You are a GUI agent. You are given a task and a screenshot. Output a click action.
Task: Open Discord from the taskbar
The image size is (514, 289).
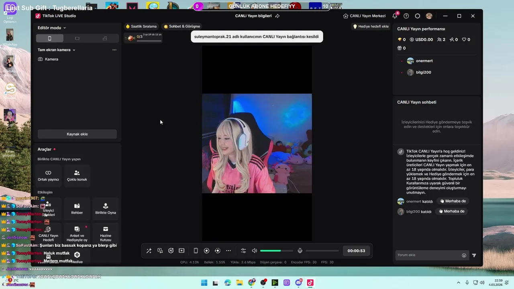click(299, 283)
